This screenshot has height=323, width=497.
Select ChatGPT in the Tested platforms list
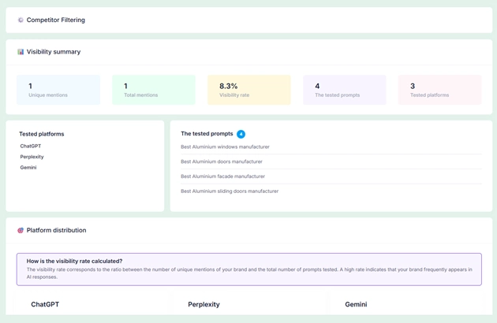[31, 147]
